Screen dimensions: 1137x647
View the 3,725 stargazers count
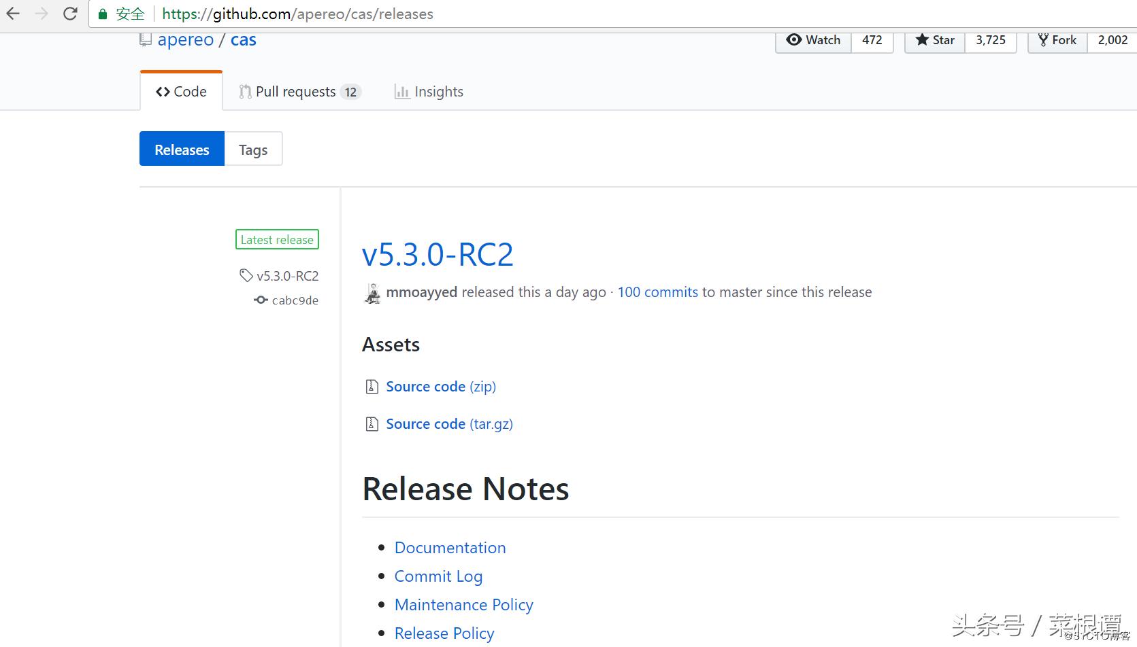coord(991,40)
